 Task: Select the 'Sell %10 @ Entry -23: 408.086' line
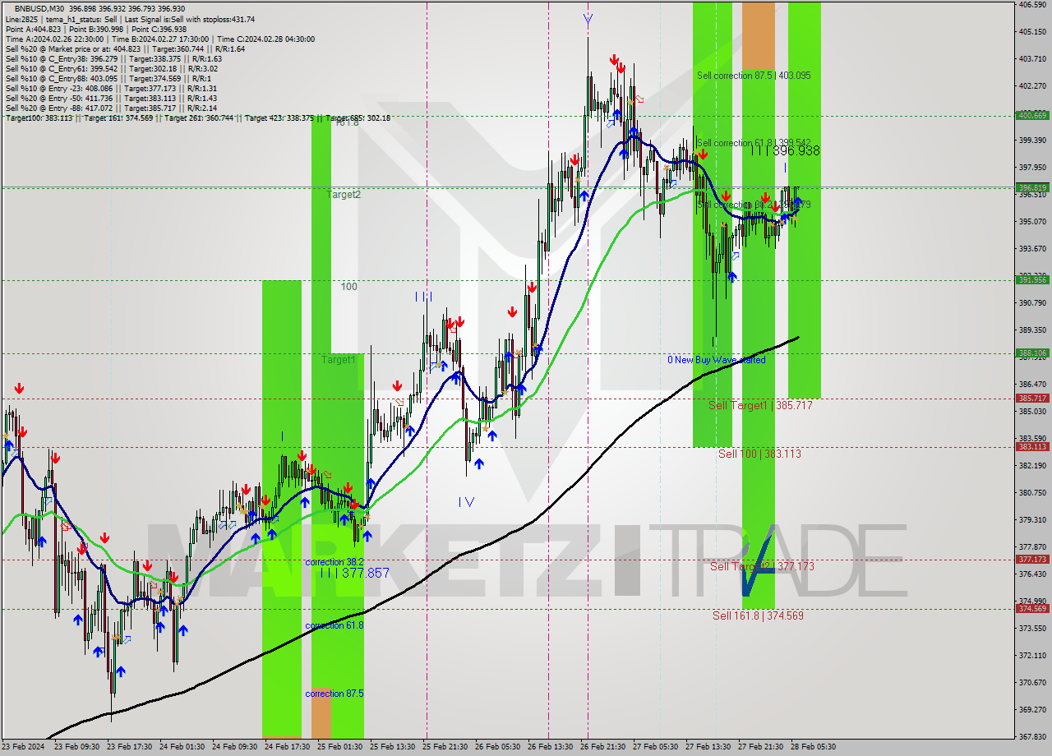click(x=111, y=88)
